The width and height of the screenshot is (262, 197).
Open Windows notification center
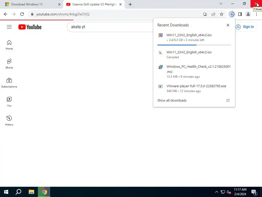254,192
